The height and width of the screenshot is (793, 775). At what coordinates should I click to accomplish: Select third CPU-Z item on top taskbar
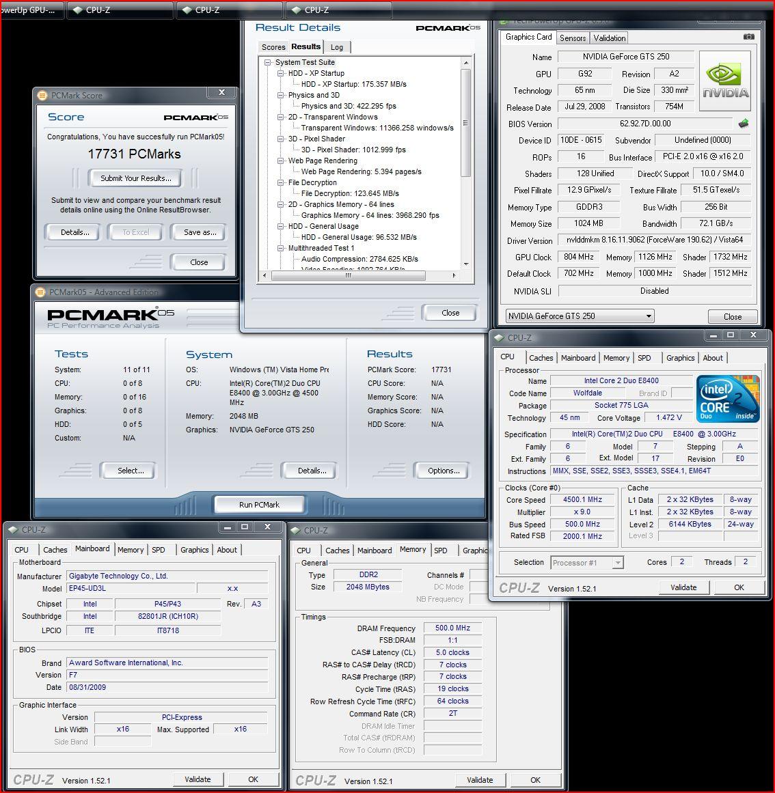tap(338, 10)
